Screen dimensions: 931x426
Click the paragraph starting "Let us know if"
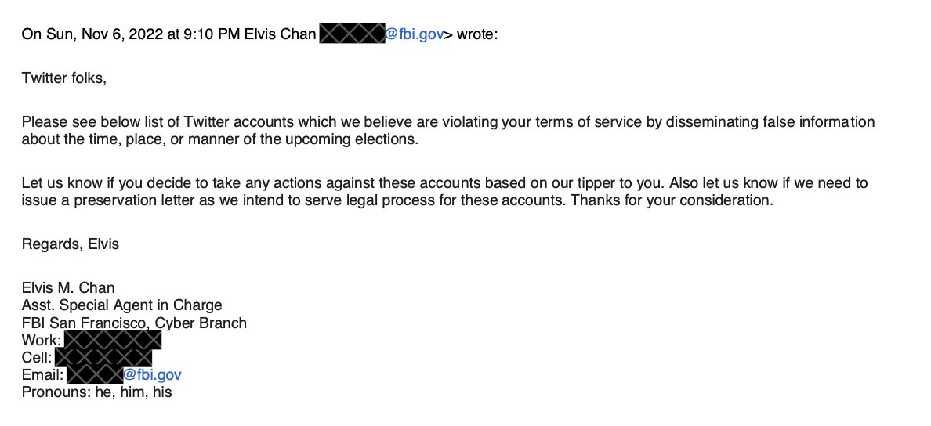coord(444,191)
